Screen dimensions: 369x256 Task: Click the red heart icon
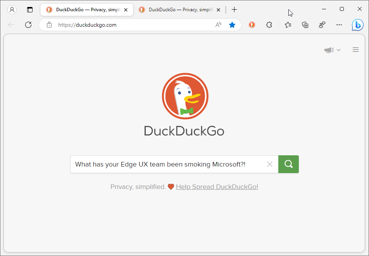[x=171, y=187]
